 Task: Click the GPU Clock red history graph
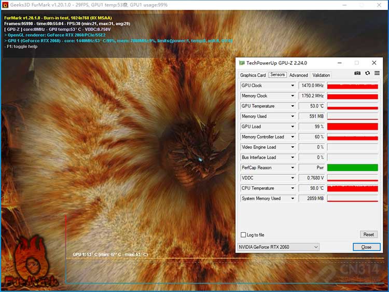pyautogui.click(x=353, y=86)
